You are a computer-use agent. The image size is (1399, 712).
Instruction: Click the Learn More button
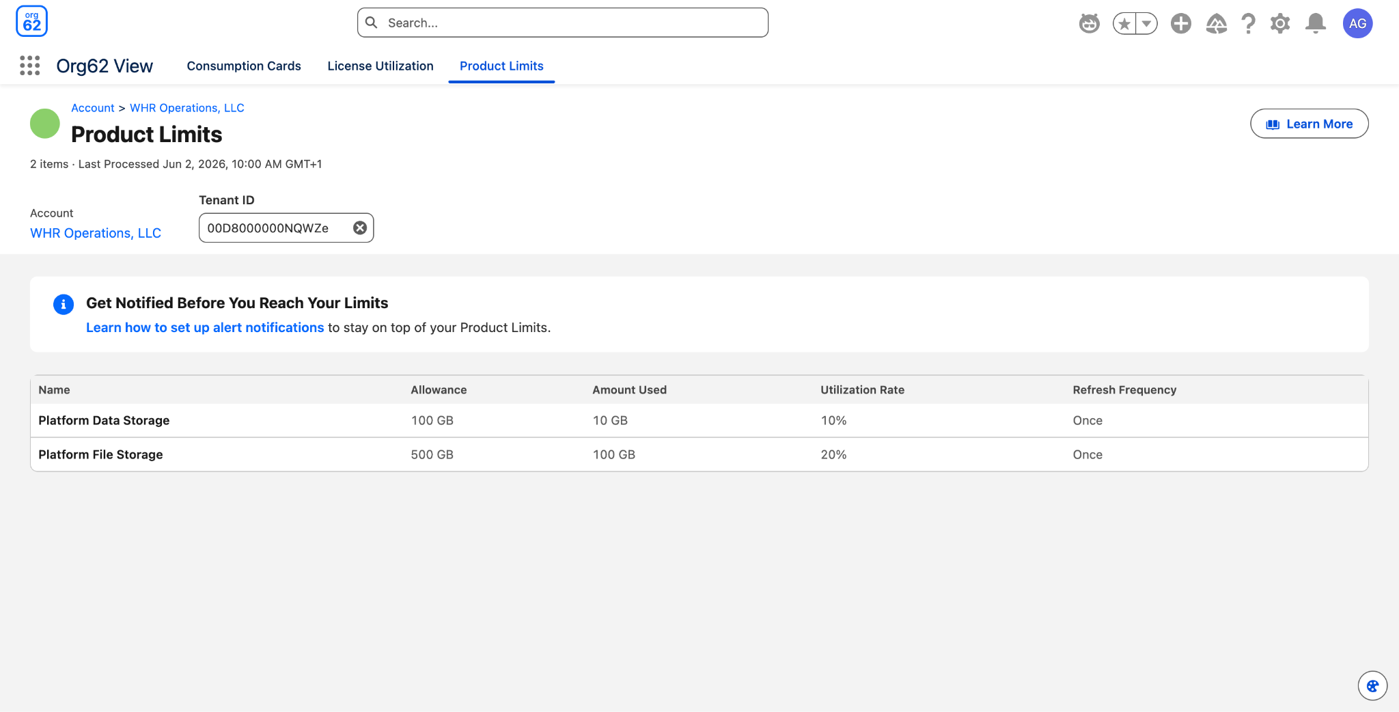pyautogui.click(x=1310, y=124)
